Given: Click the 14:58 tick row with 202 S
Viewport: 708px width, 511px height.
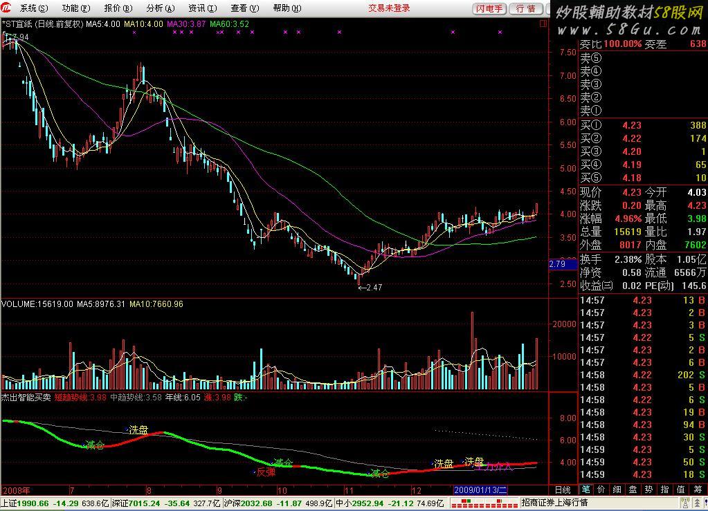Looking at the screenshot, I should pos(643,375).
